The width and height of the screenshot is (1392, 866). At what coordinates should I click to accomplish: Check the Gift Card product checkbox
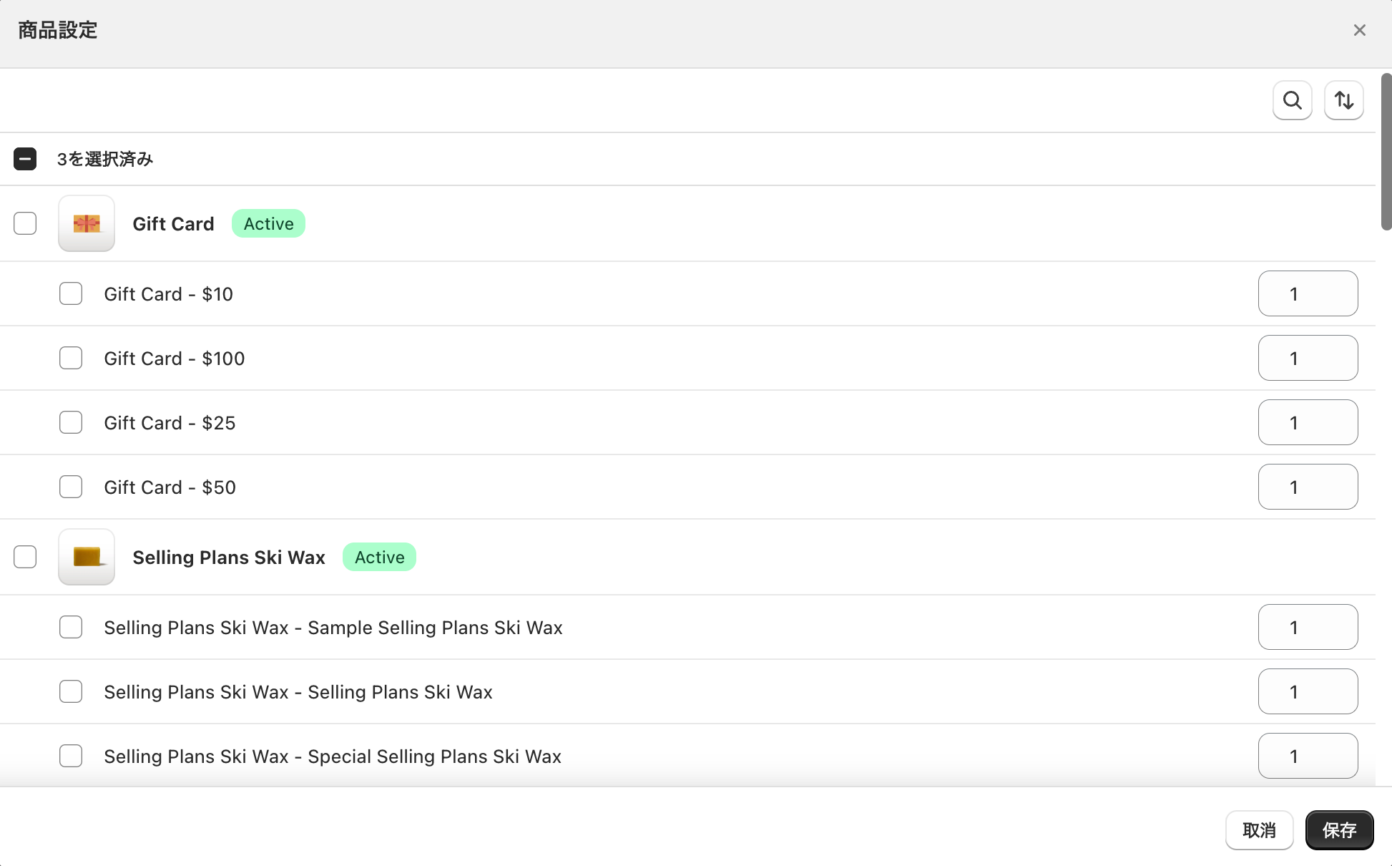pos(25,223)
